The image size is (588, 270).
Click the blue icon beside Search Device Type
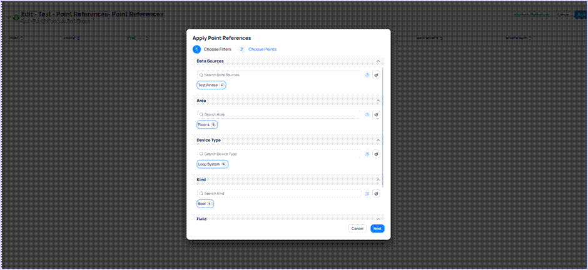pyautogui.click(x=367, y=154)
